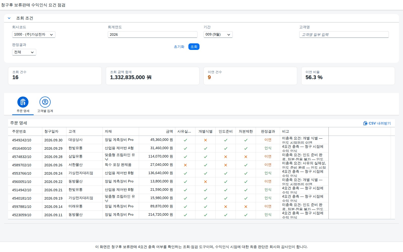This screenshot has height=252, width=403.
Task: Click 사유실체성 X mark for order 4589702/10
Action: point(185,165)
